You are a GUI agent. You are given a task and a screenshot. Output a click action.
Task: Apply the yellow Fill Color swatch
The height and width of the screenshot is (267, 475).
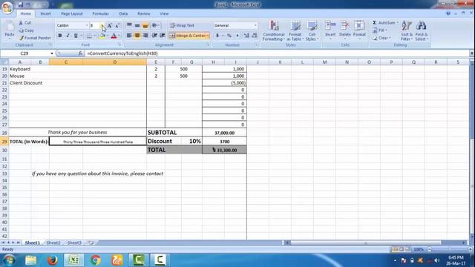(x=102, y=36)
